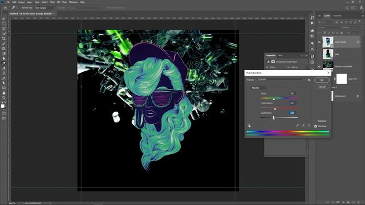Expand the smart filters on top layer
The image size is (365, 205).
pos(361,42)
